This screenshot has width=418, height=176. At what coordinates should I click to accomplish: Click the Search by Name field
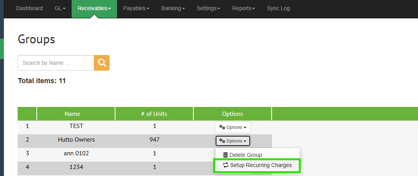coord(56,63)
